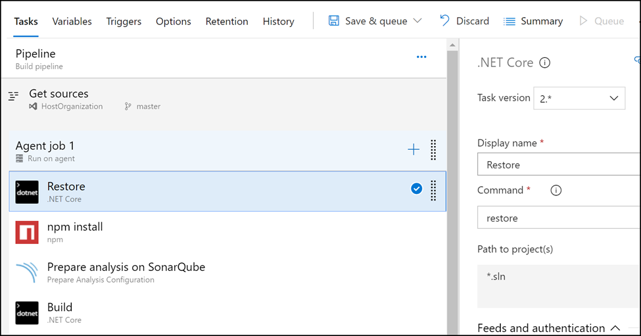Open the Triggers tab
Viewport: 641px width, 336px height.
[x=124, y=21]
